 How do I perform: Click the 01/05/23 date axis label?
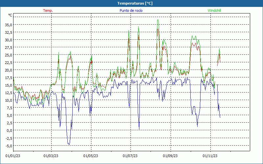coord(91,156)
